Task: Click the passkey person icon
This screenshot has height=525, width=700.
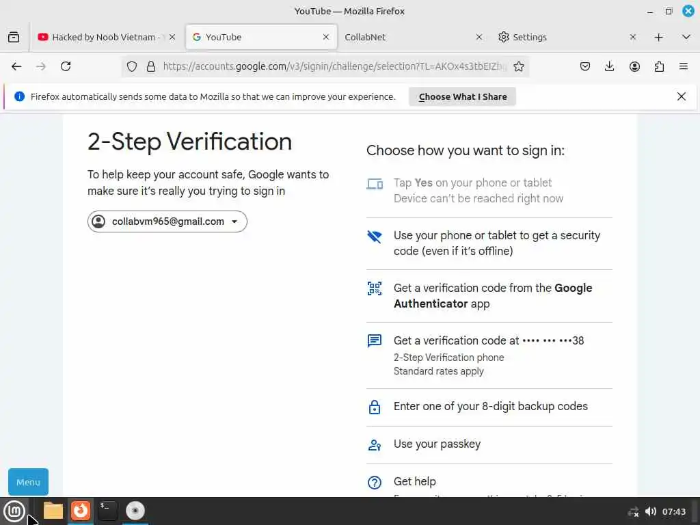Action: [375, 445]
